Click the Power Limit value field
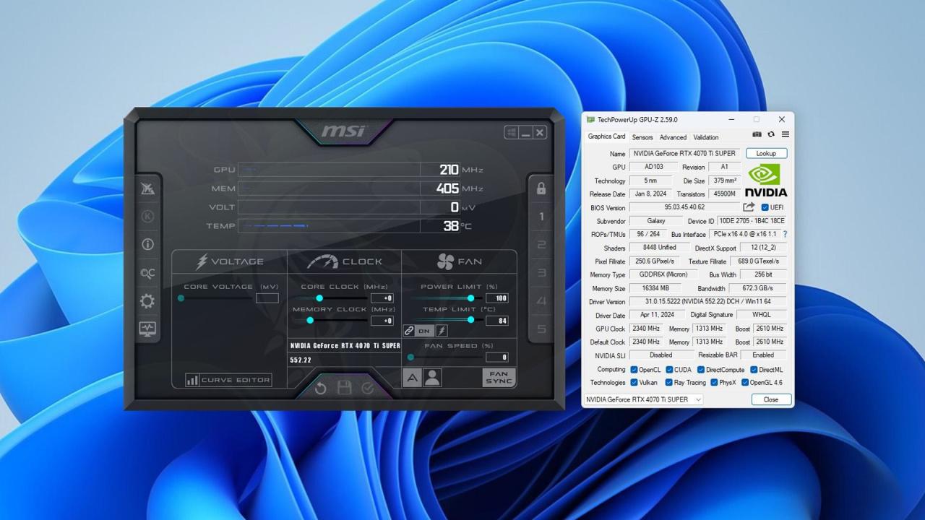 [497, 298]
